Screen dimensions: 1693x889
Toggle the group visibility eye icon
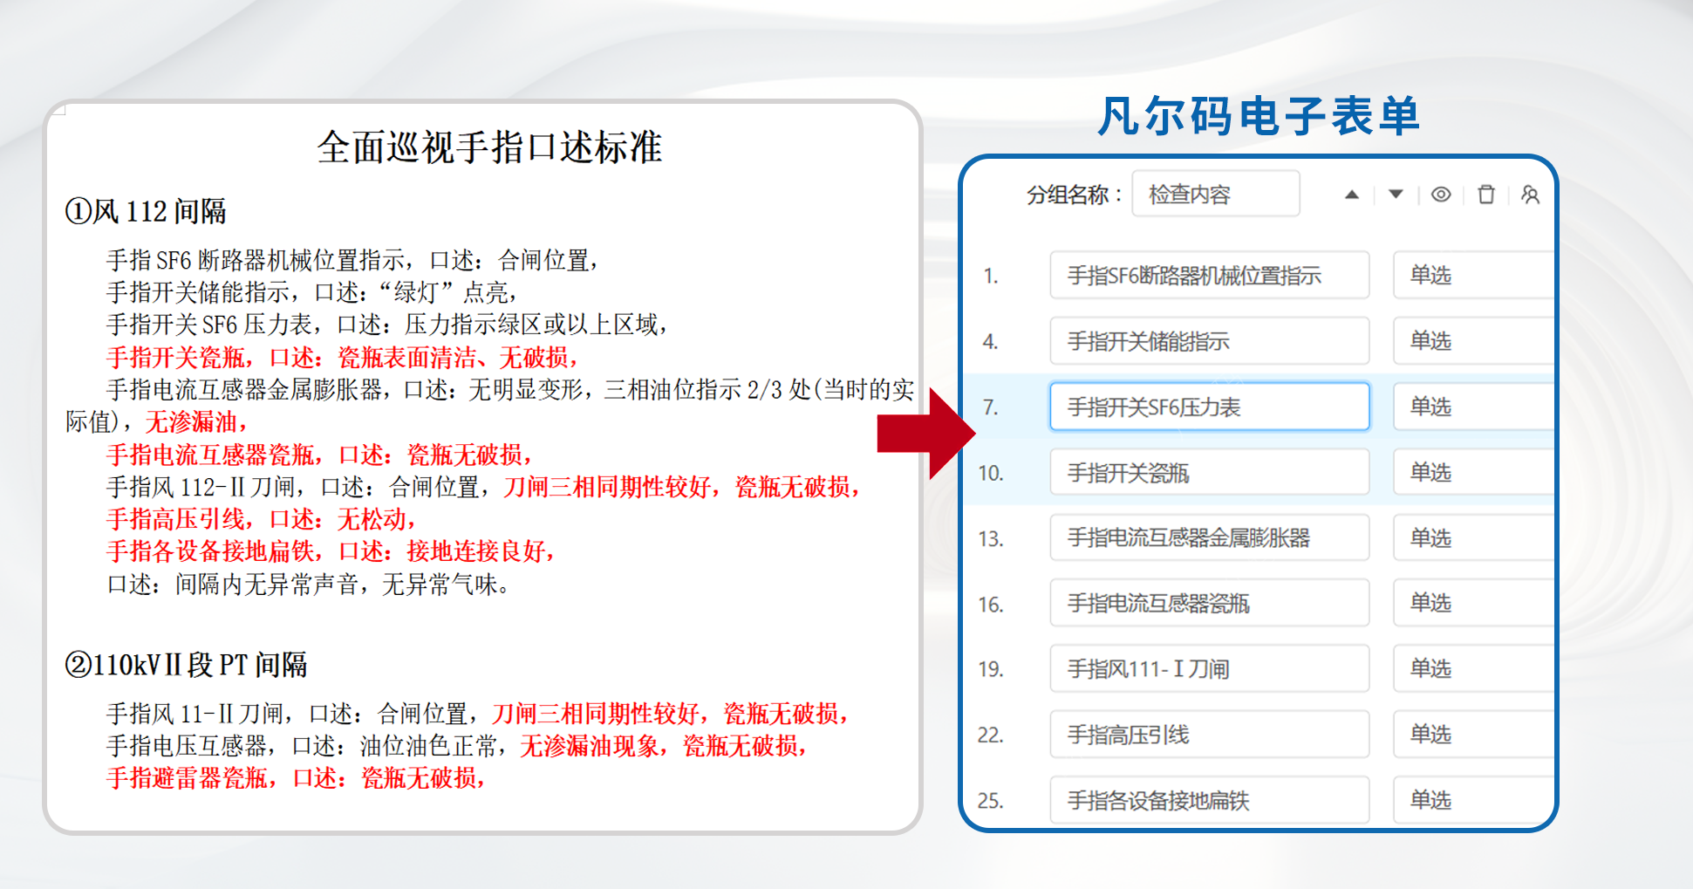[x=1440, y=195]
